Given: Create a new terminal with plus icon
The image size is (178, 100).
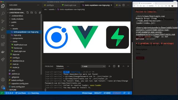Looking at the screenshot, I should pyautogui.click(x=109, y=66).
